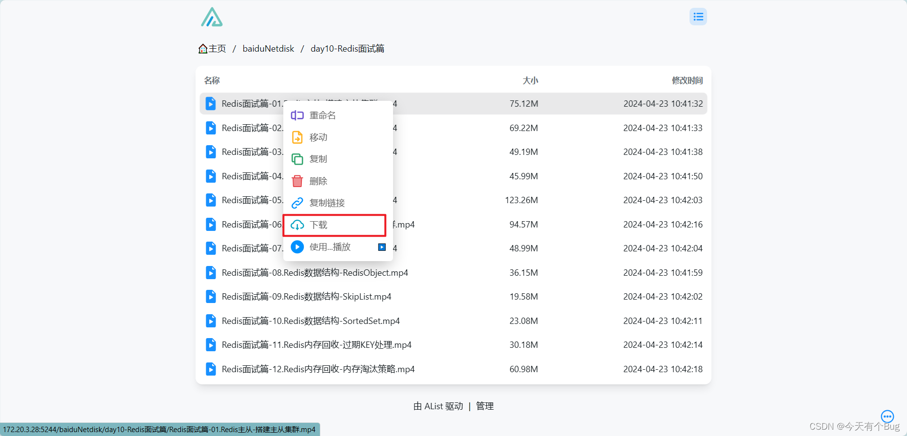Sort files by the 修改时间 column header
Viewport: 907px width, 436px height.
click(687, 80)
